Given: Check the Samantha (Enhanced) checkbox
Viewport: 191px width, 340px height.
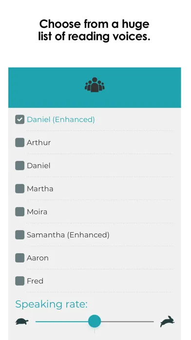Looking at the screenshot, I should [x=19, y=235].
